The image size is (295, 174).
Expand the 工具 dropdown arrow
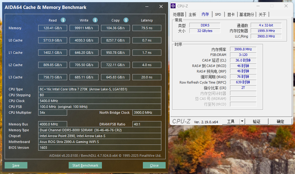(x=242, y=121)
